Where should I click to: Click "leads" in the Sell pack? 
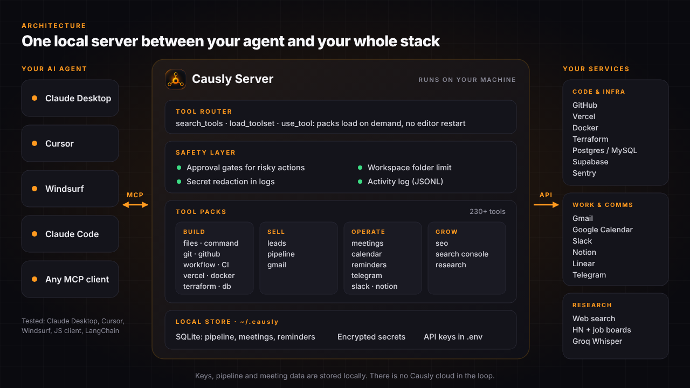point(277,243)
